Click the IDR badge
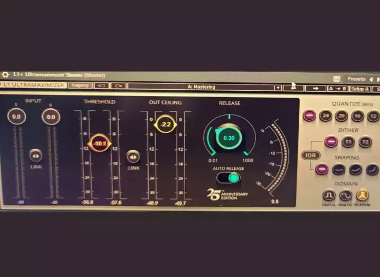Screen dimensions: 380x277 point(311,155)
